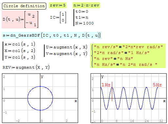Click the "n rev/s" string equation line
The image size is (168, 124).
(x=128, y=47)
